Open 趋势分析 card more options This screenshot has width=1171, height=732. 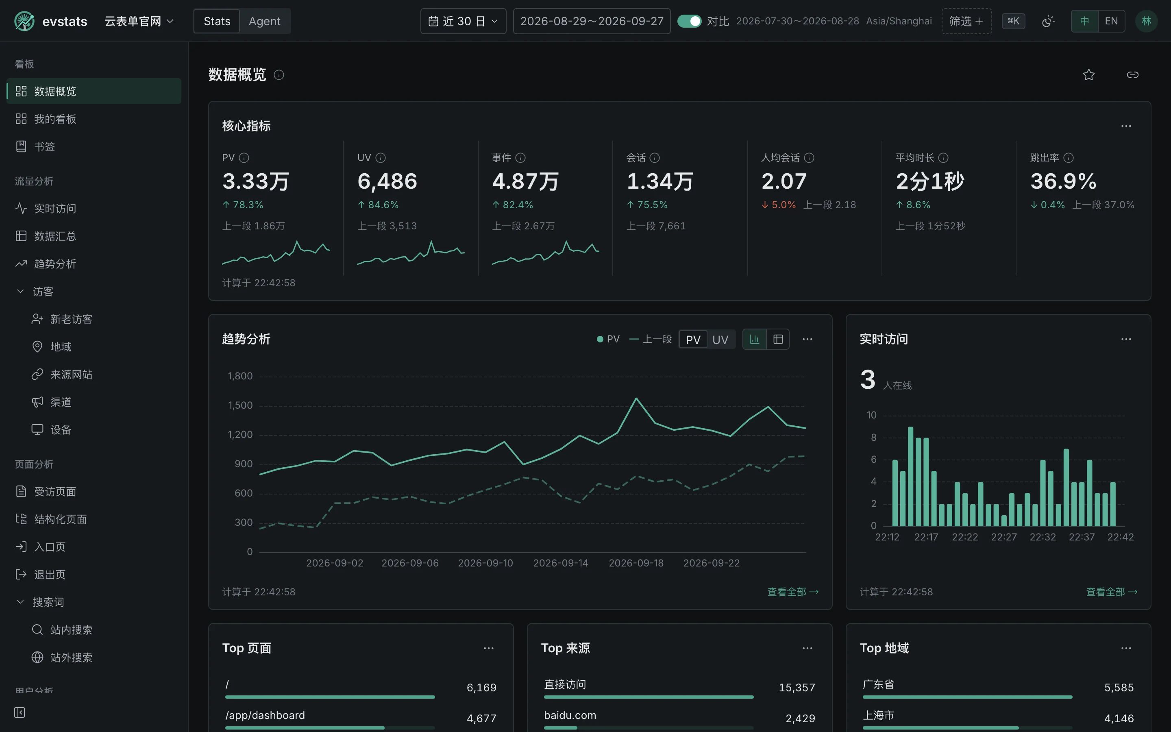pyautogui.click(x=807, y=339)
